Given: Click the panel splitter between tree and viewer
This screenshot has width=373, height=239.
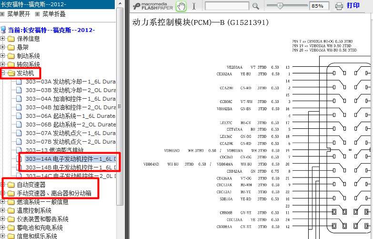Looking at the screenshot, I should click(127, 119).
